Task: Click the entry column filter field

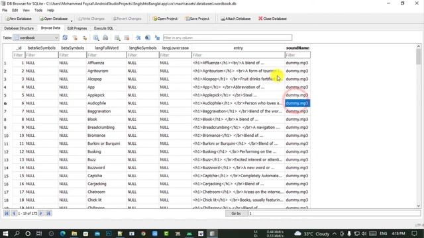Action: (238, 55)
